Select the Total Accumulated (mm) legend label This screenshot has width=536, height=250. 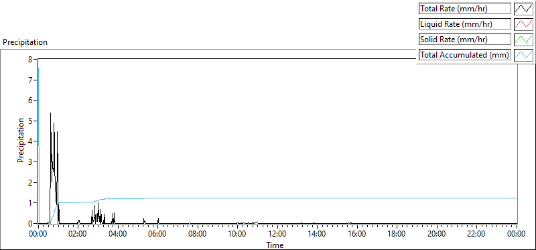[465, 55]
